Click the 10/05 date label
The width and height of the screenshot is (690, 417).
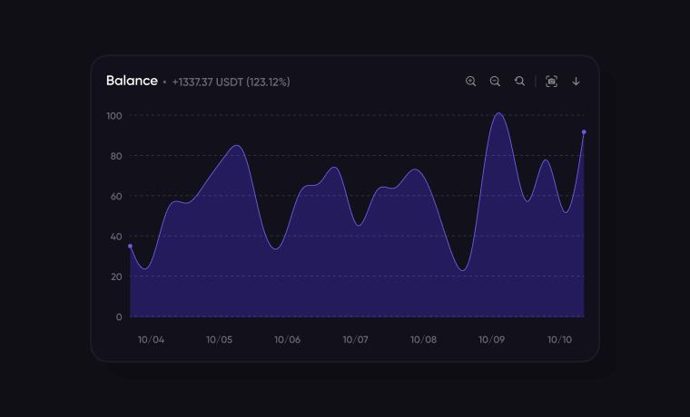(x=219, y=340)
